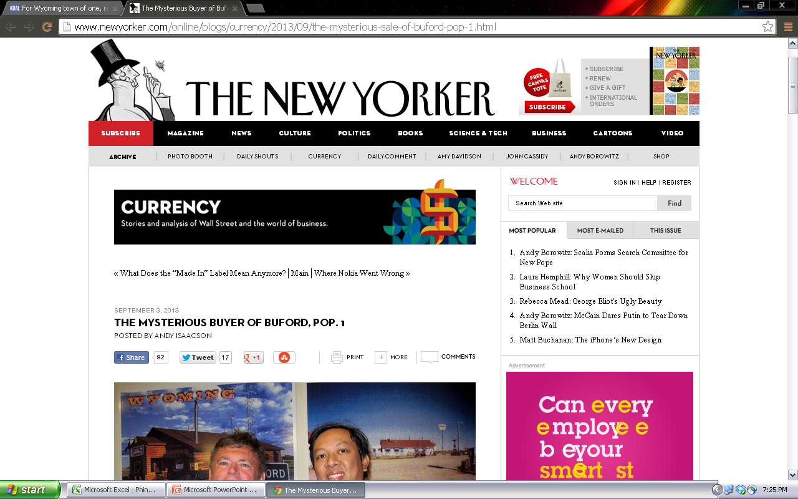
Task: Click the scrollbar down arrow
Action: (x=792, y=475)
